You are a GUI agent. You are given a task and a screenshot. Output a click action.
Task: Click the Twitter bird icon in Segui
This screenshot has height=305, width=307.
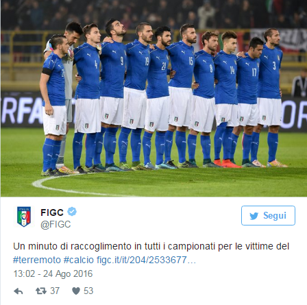[254, 216]
